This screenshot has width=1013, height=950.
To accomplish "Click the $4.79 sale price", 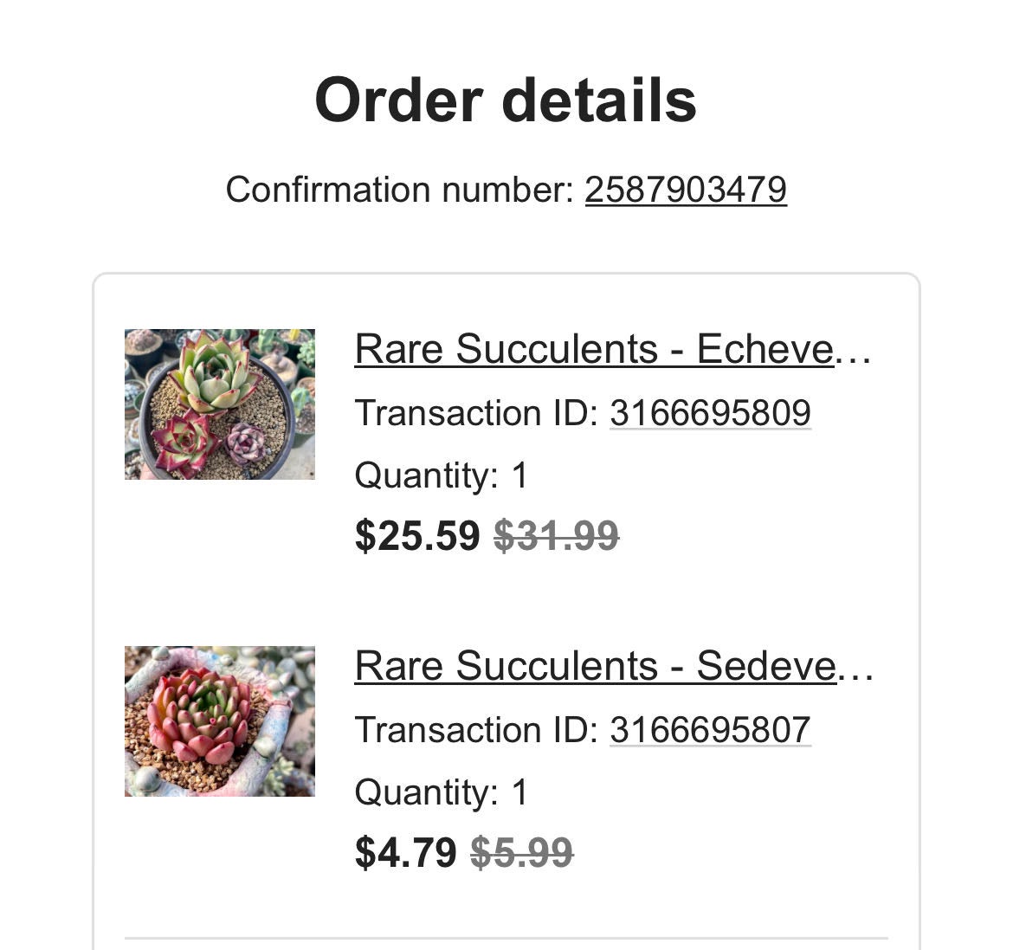I will coord(405,852).
